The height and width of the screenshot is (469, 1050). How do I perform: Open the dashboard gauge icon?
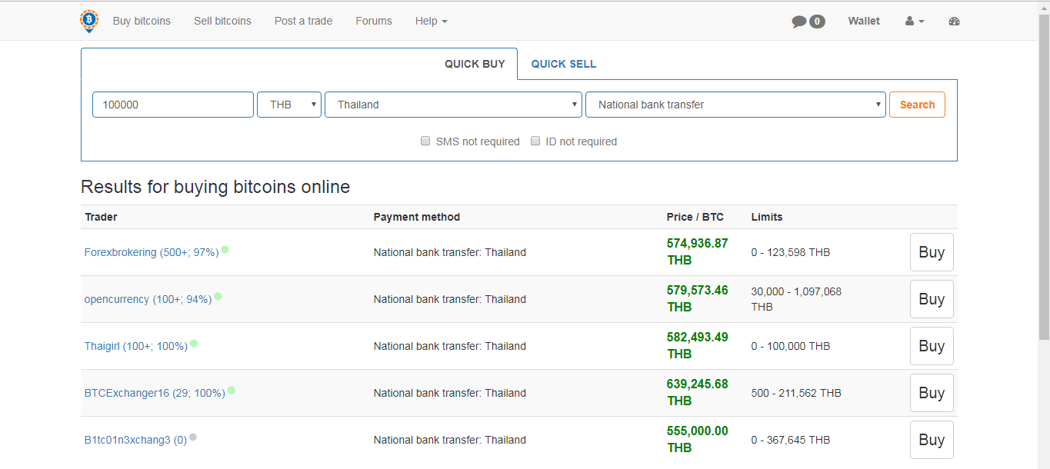955,22
